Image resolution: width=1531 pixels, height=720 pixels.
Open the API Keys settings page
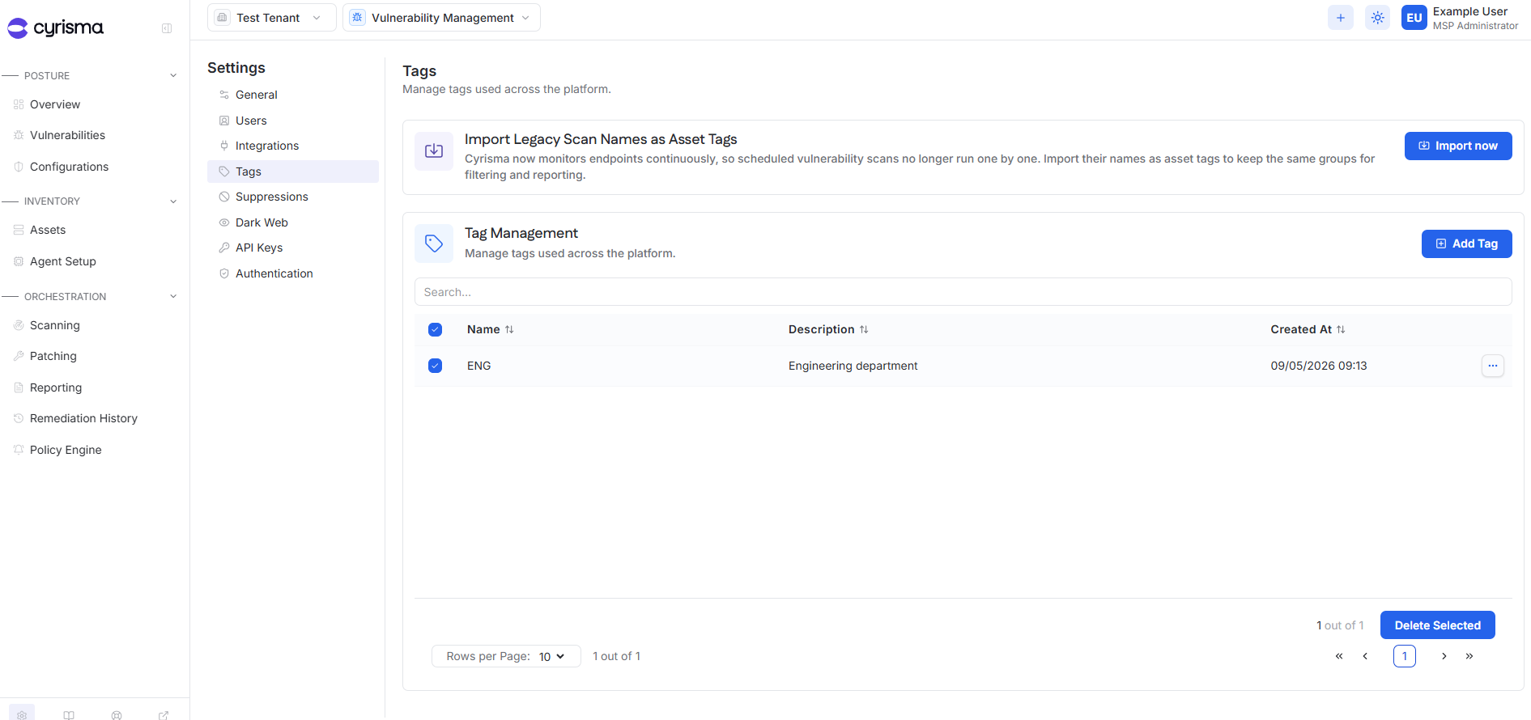point(292,248)
